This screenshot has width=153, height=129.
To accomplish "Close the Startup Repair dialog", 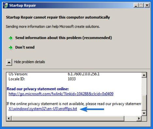I will 147,5.
